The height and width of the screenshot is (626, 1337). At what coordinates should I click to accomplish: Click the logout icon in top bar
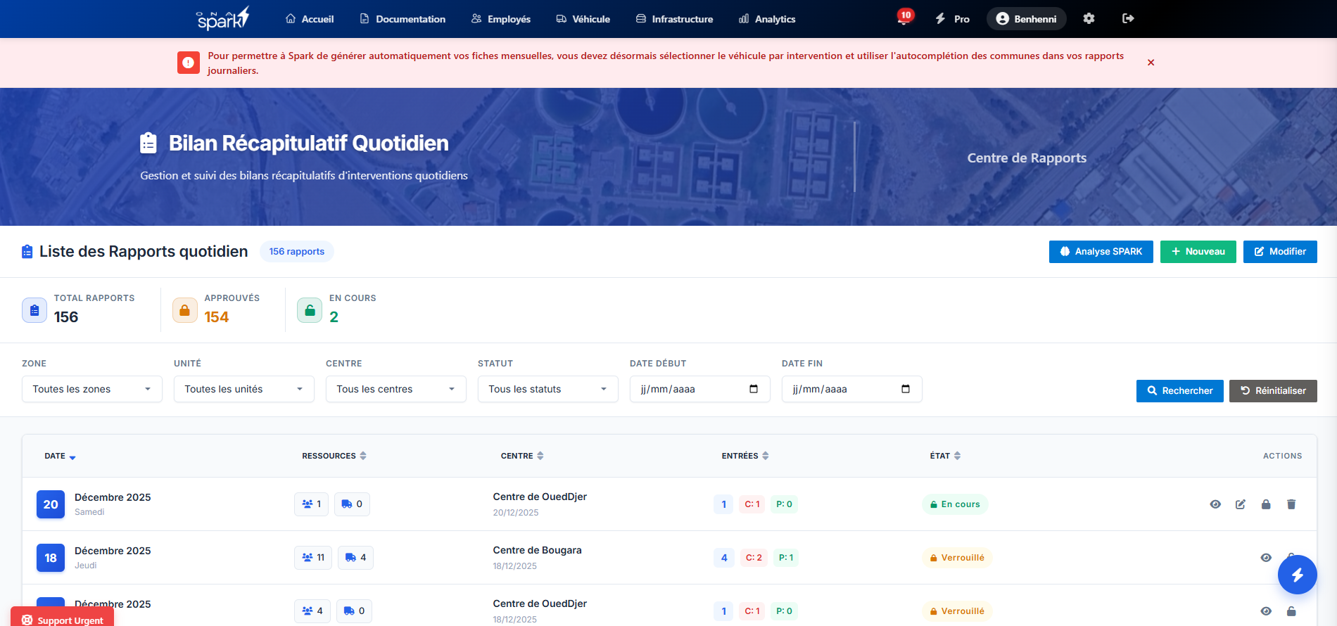click(x=1127, y=19)
